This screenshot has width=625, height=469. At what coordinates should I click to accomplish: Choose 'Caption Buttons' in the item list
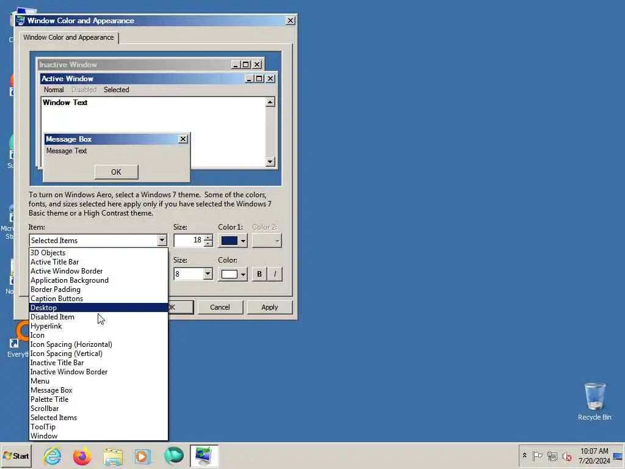pos(98,299)
